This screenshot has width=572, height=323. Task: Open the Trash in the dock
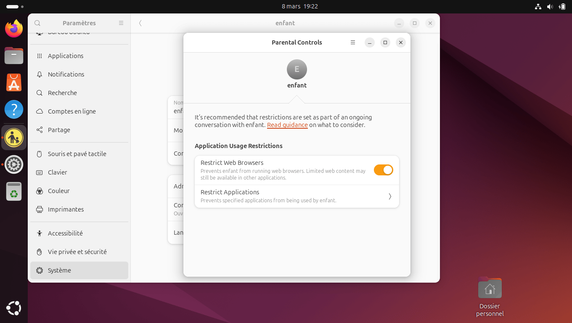(x=14, y=191)
